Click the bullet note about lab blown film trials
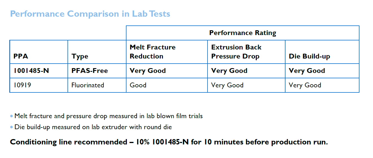The width and height of the screenshot is (373, 158). [x=108, y=116]
